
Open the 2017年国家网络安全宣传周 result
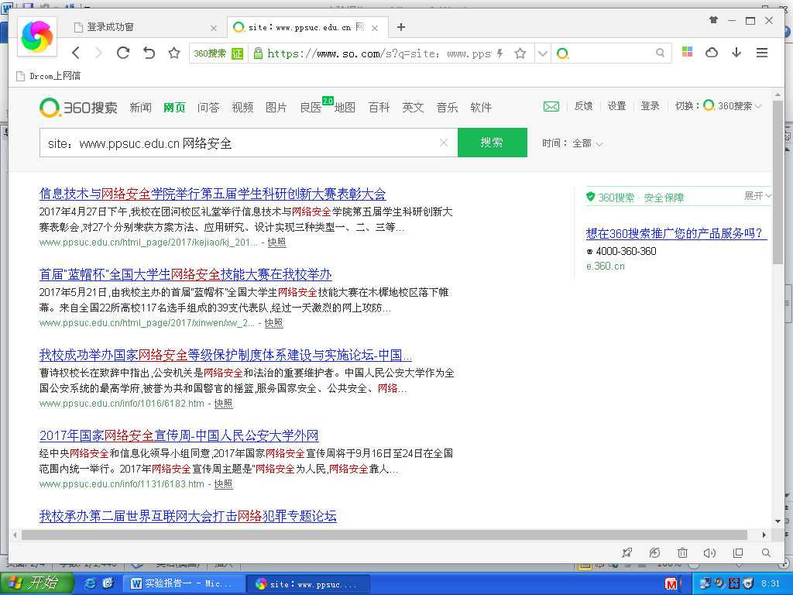[x=179, y=435]
